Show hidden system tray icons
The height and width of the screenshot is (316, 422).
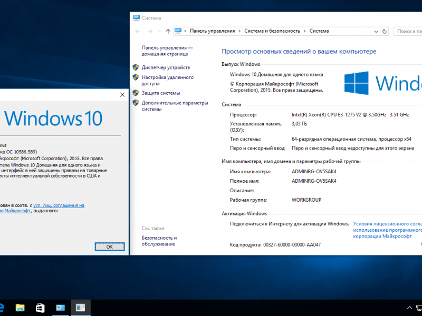(409, 308)
